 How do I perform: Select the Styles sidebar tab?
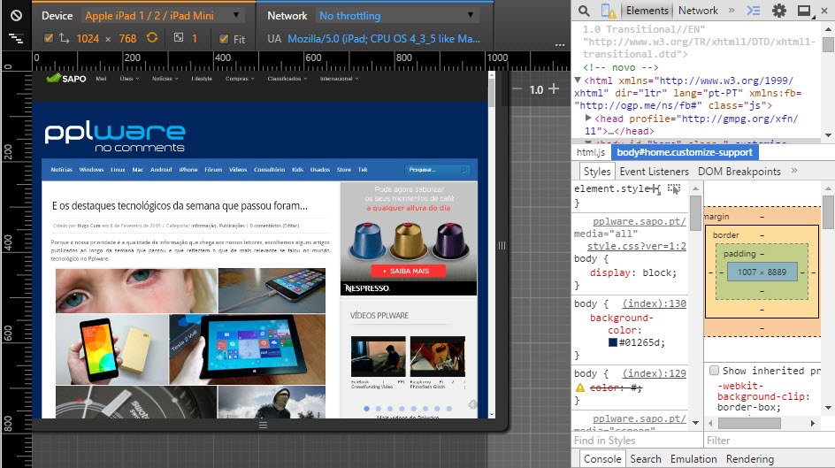click(597, 172)
